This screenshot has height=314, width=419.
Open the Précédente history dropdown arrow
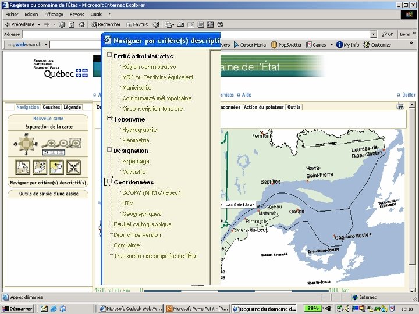click(x=39, y=24)
